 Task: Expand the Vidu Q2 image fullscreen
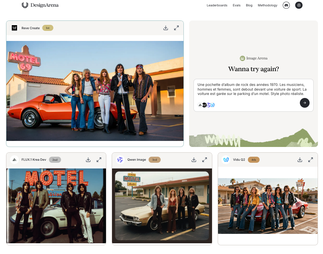point(311,160)
